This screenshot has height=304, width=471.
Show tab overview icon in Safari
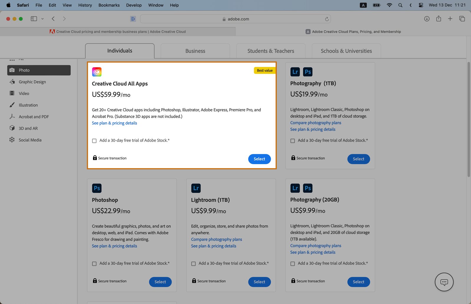pos(462,19)
